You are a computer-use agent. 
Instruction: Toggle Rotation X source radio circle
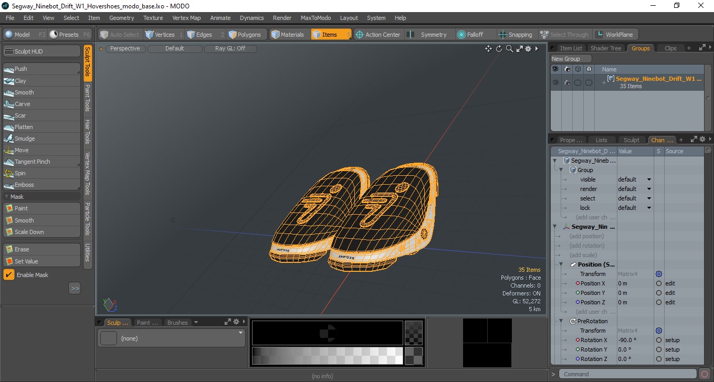click(659, 340)
